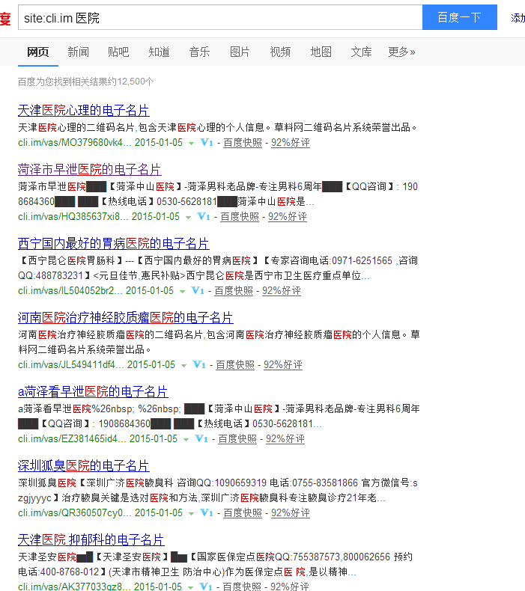Switch to the 地图 tab
Image resolution: width=525 pixels, height=591 pixels.
[321, 52]
